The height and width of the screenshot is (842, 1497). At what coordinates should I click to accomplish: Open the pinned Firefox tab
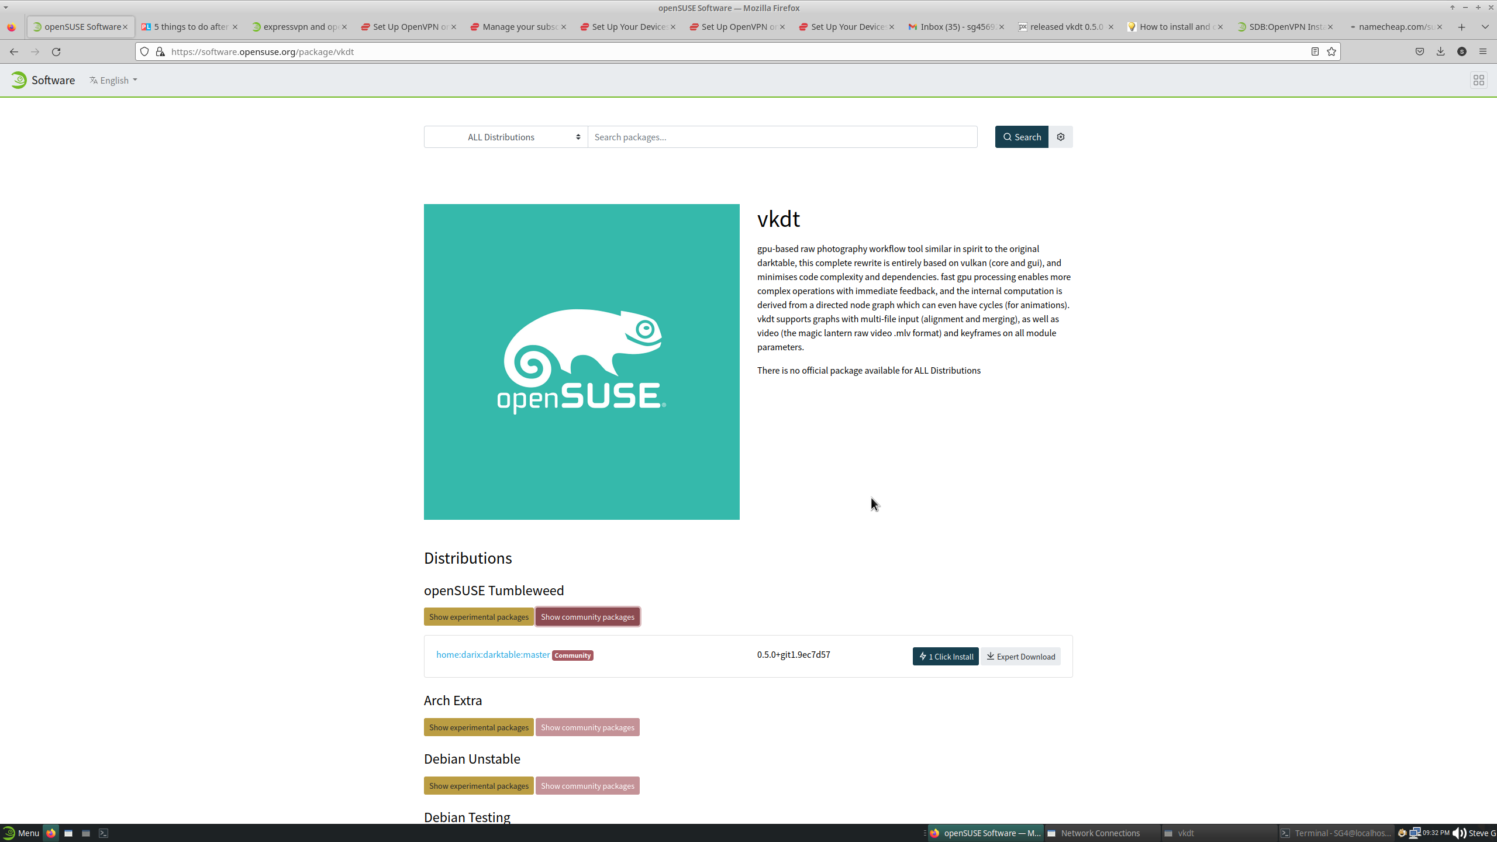pyautogui.click(x=12, y=27)
